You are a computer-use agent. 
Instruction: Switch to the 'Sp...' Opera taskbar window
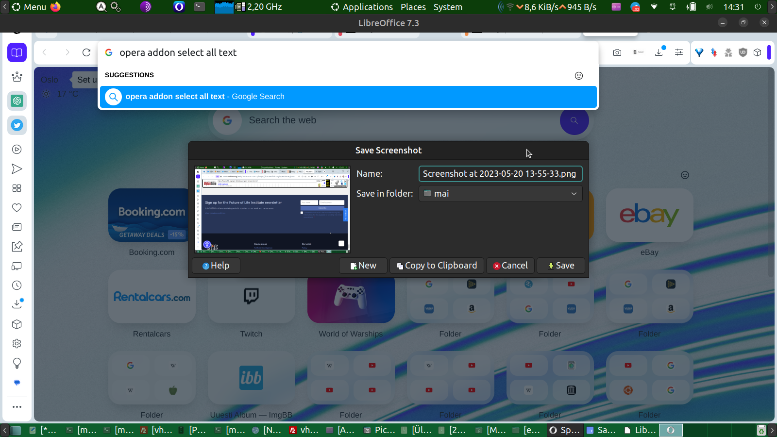[x=565, y=430]
